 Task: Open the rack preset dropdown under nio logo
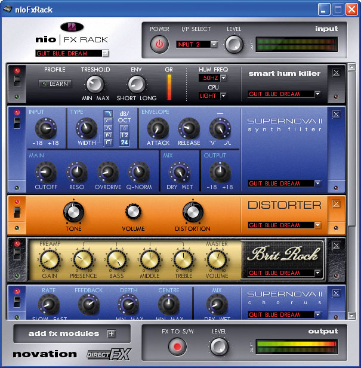(x=106, y=53)
